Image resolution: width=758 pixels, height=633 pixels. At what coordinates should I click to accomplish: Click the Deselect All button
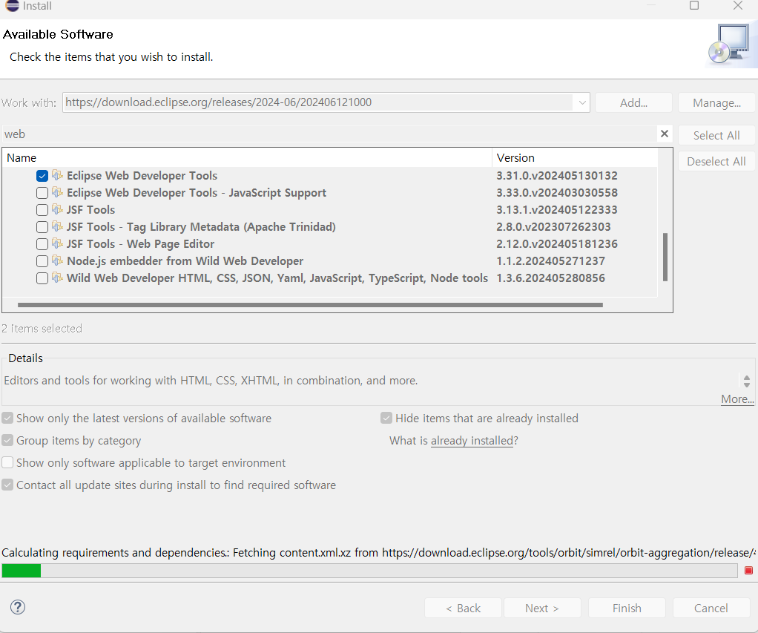point(716,162)
